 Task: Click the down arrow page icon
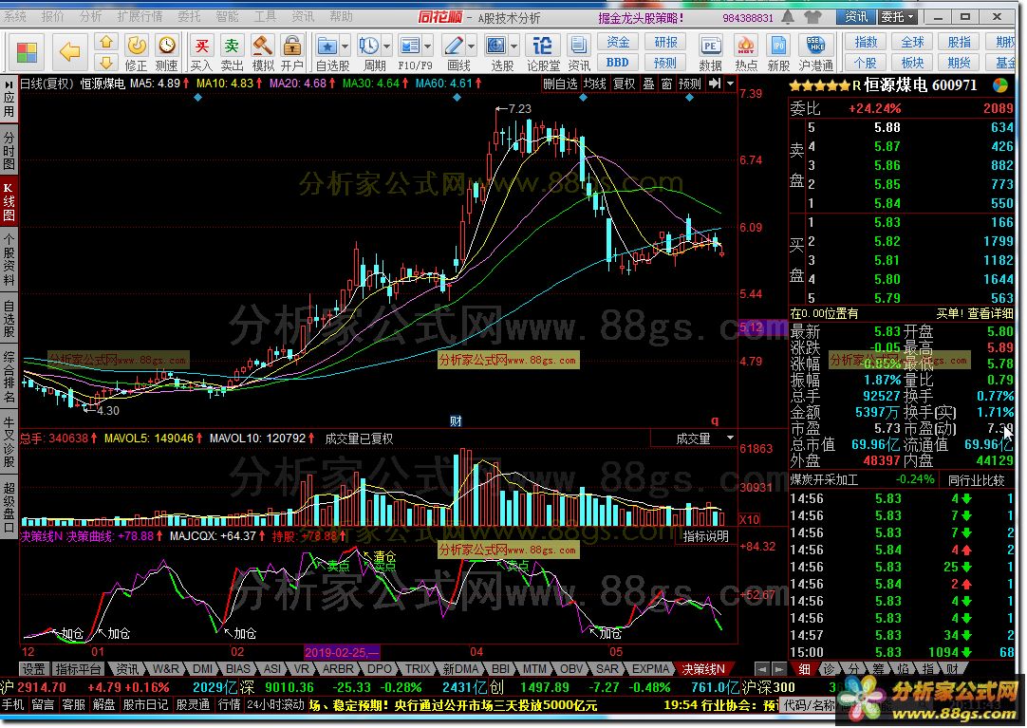106,63
